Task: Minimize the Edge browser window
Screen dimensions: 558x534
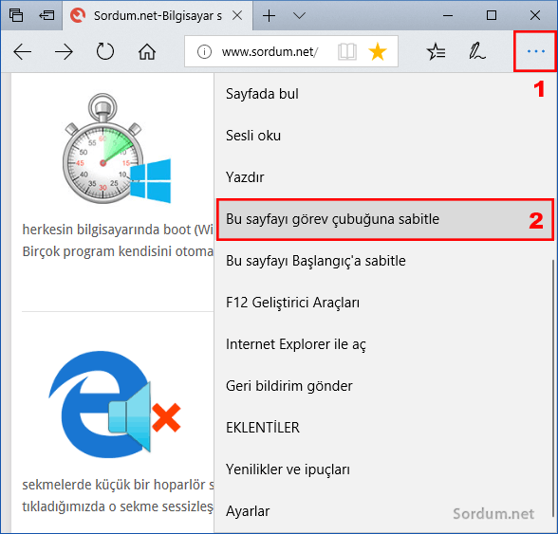Action: click(448, 16)
